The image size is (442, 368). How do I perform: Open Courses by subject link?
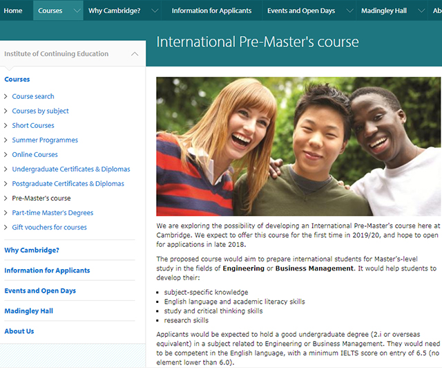coord(40,111)
